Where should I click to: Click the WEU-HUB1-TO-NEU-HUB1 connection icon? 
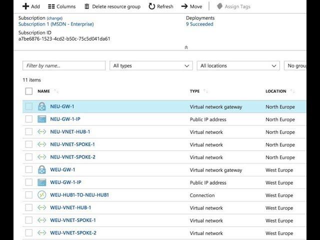(x=42, y=195)
